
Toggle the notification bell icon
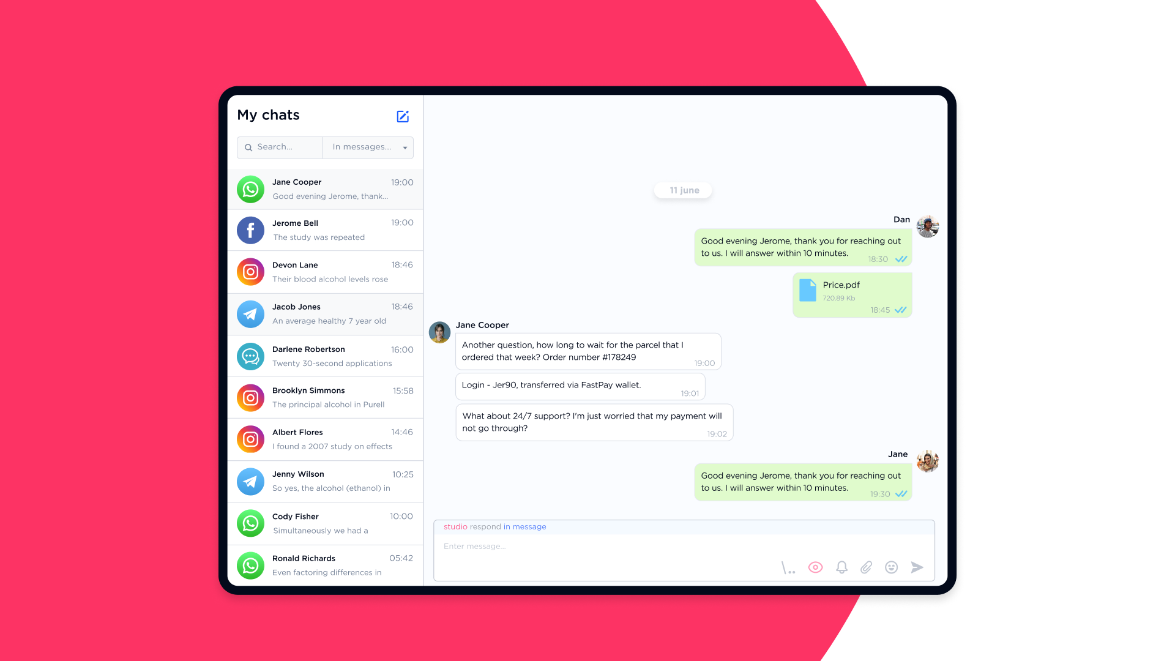[841, 567]
